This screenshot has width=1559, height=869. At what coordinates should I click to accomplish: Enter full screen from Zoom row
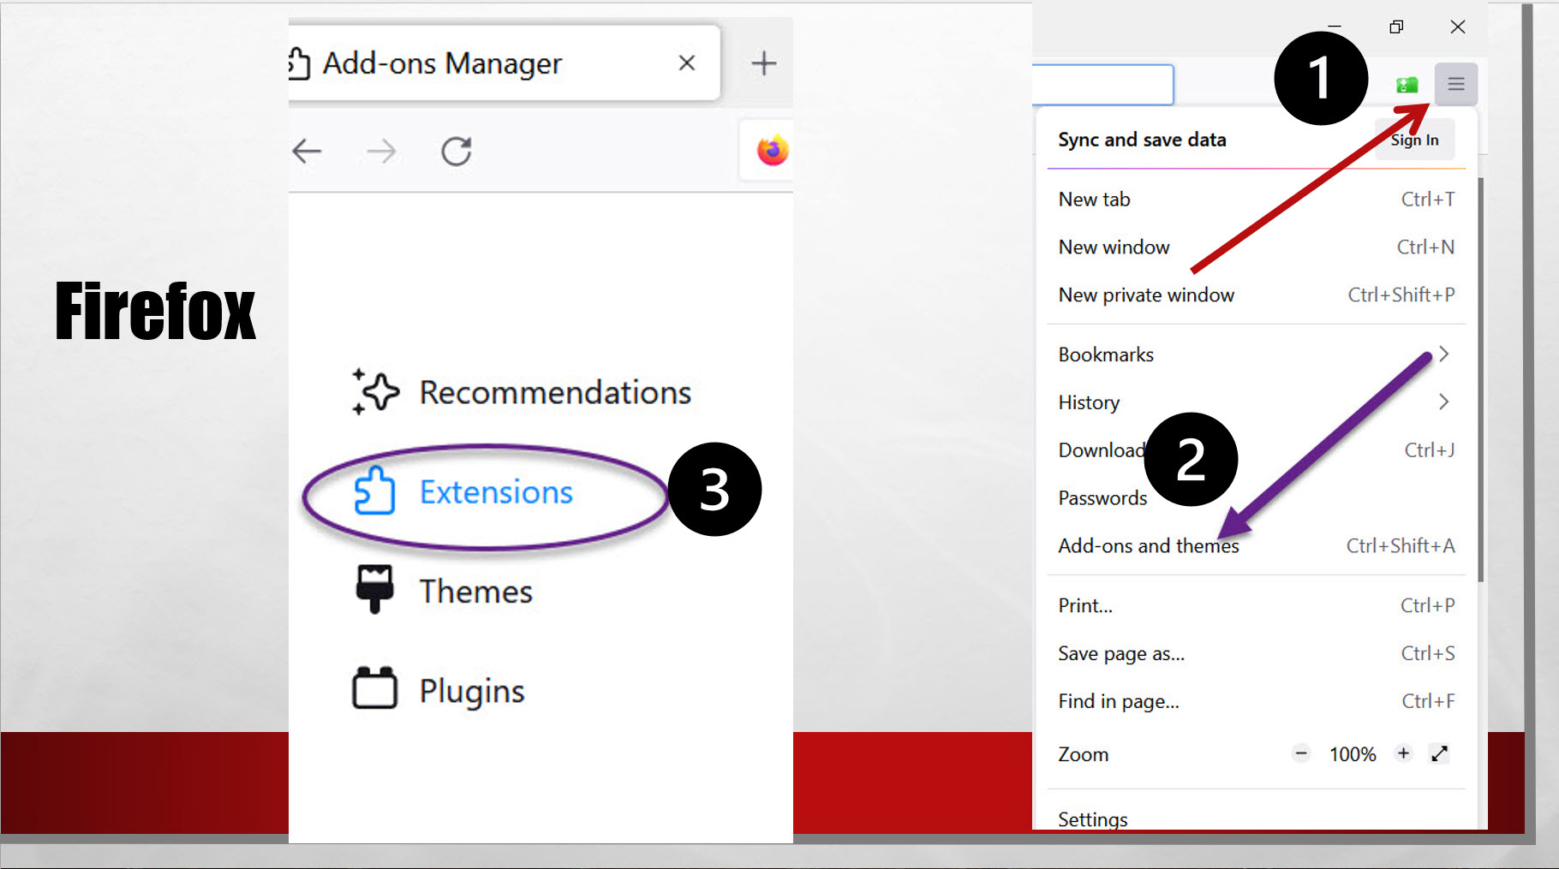(x=1439, y=753)
